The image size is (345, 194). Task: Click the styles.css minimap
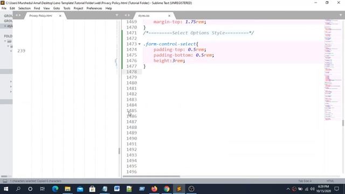pos(332,70)
